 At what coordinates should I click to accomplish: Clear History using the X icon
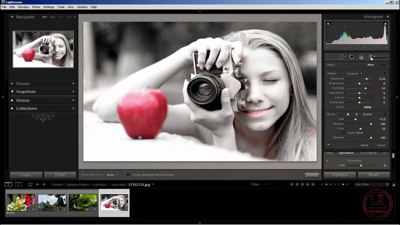tap(73, 100)
